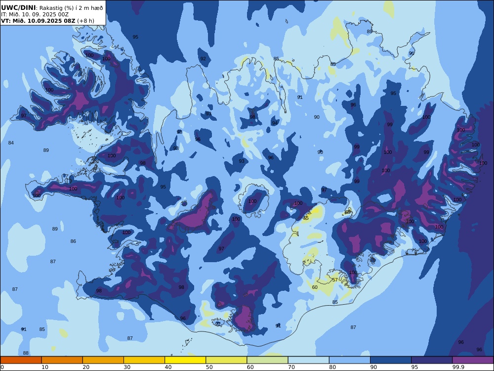The image size is (494, 371).
Task: Click the '40' legend tick label
Action: (168, 367)
